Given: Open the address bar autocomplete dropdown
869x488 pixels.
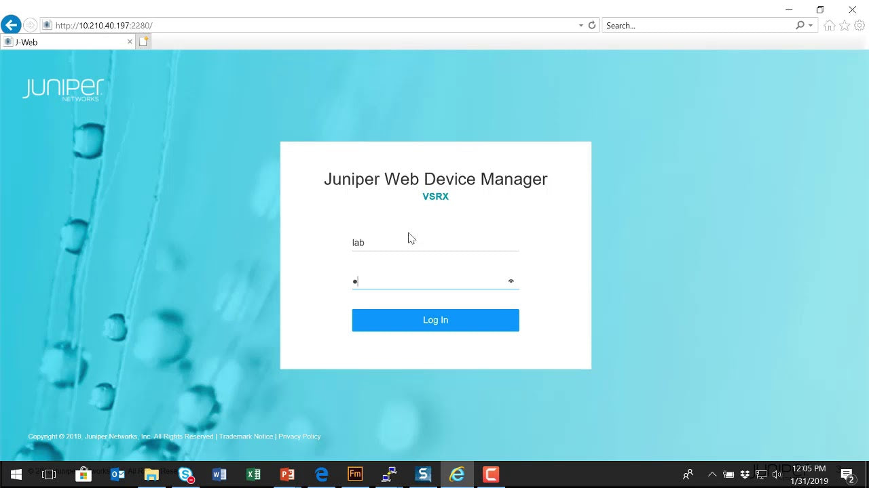Looking at the screenshot, I should (x=581, y=25).
